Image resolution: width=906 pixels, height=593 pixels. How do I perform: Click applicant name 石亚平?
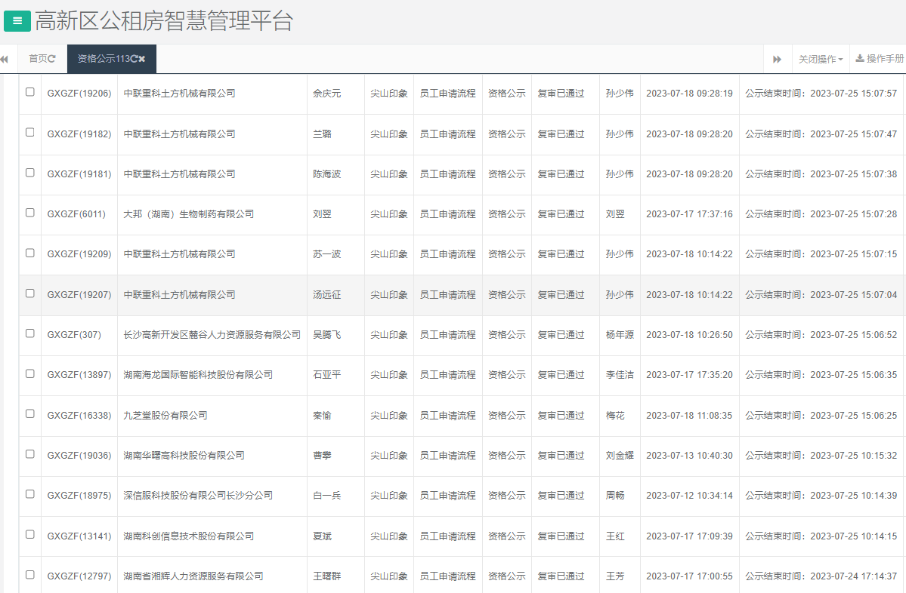(327, 375)
